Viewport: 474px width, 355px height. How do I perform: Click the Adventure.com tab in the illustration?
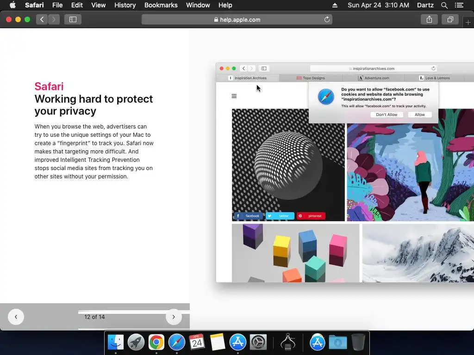click(x=374, y=78)
